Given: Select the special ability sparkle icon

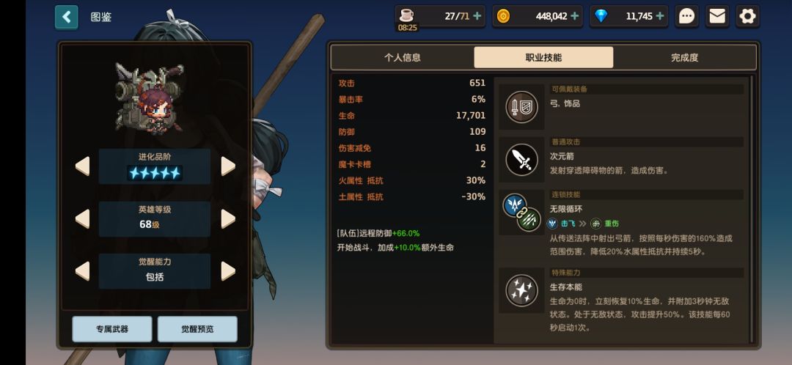Looking at the screenshot, I should click(521, 290).
